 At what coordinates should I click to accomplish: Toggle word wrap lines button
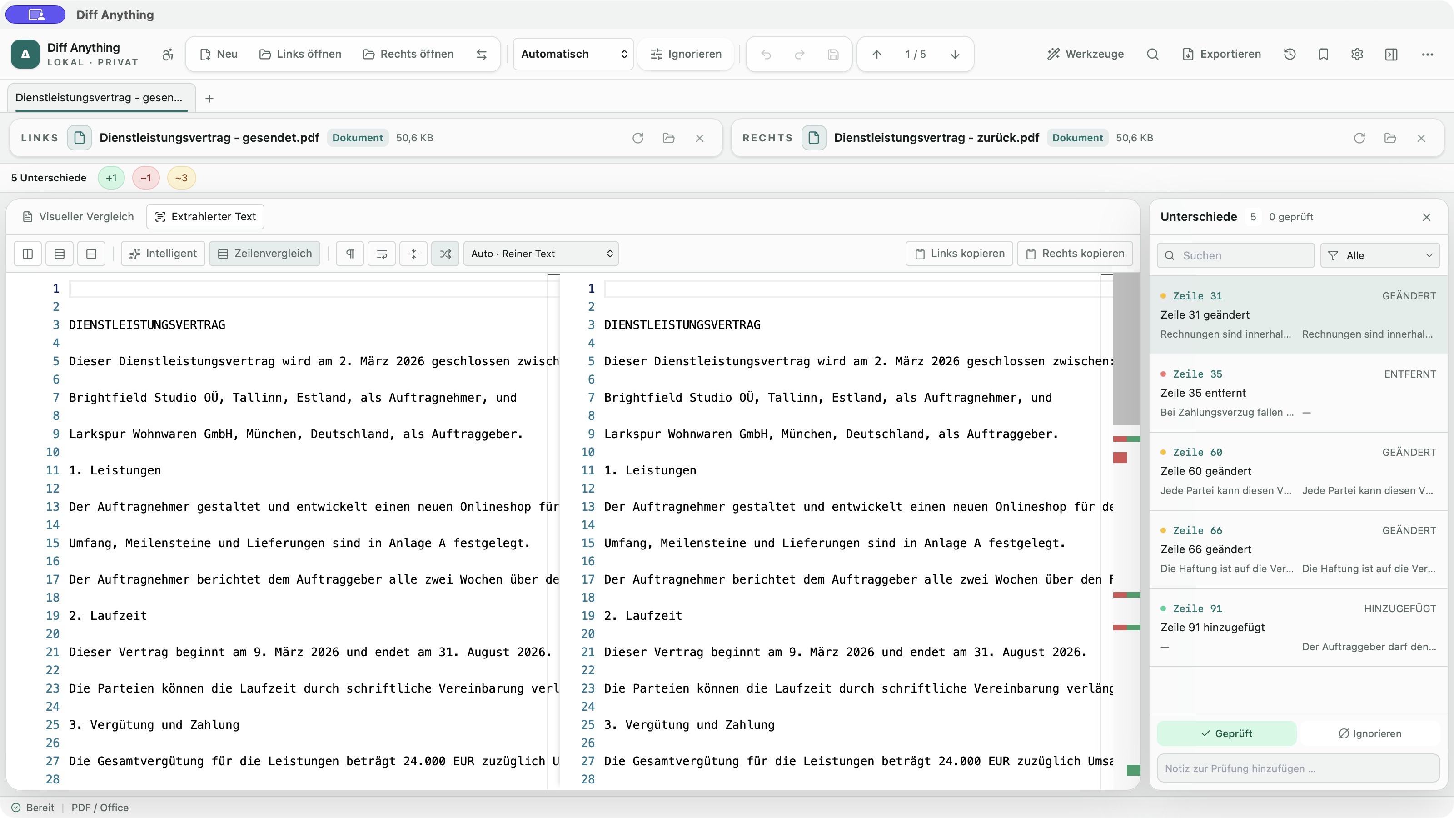[382, 254]
